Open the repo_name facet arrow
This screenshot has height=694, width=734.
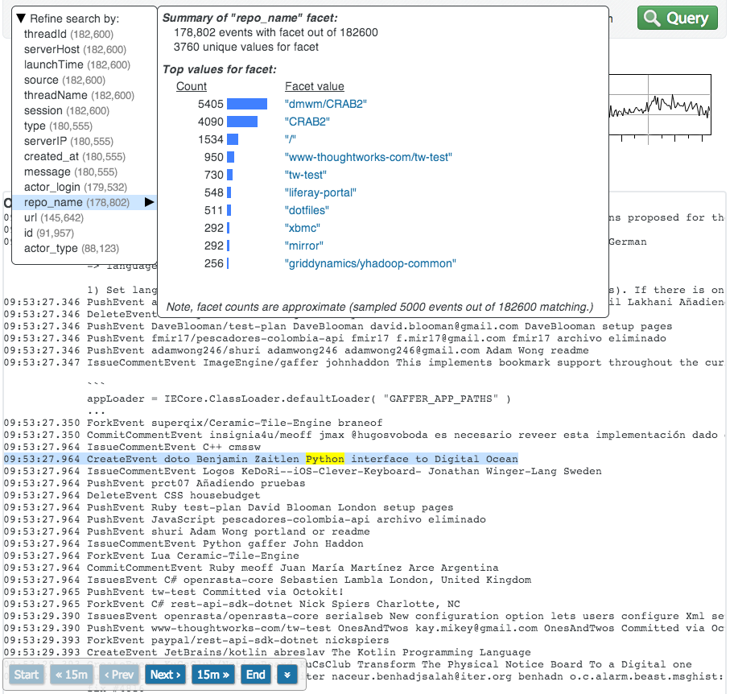pos(149,202)
